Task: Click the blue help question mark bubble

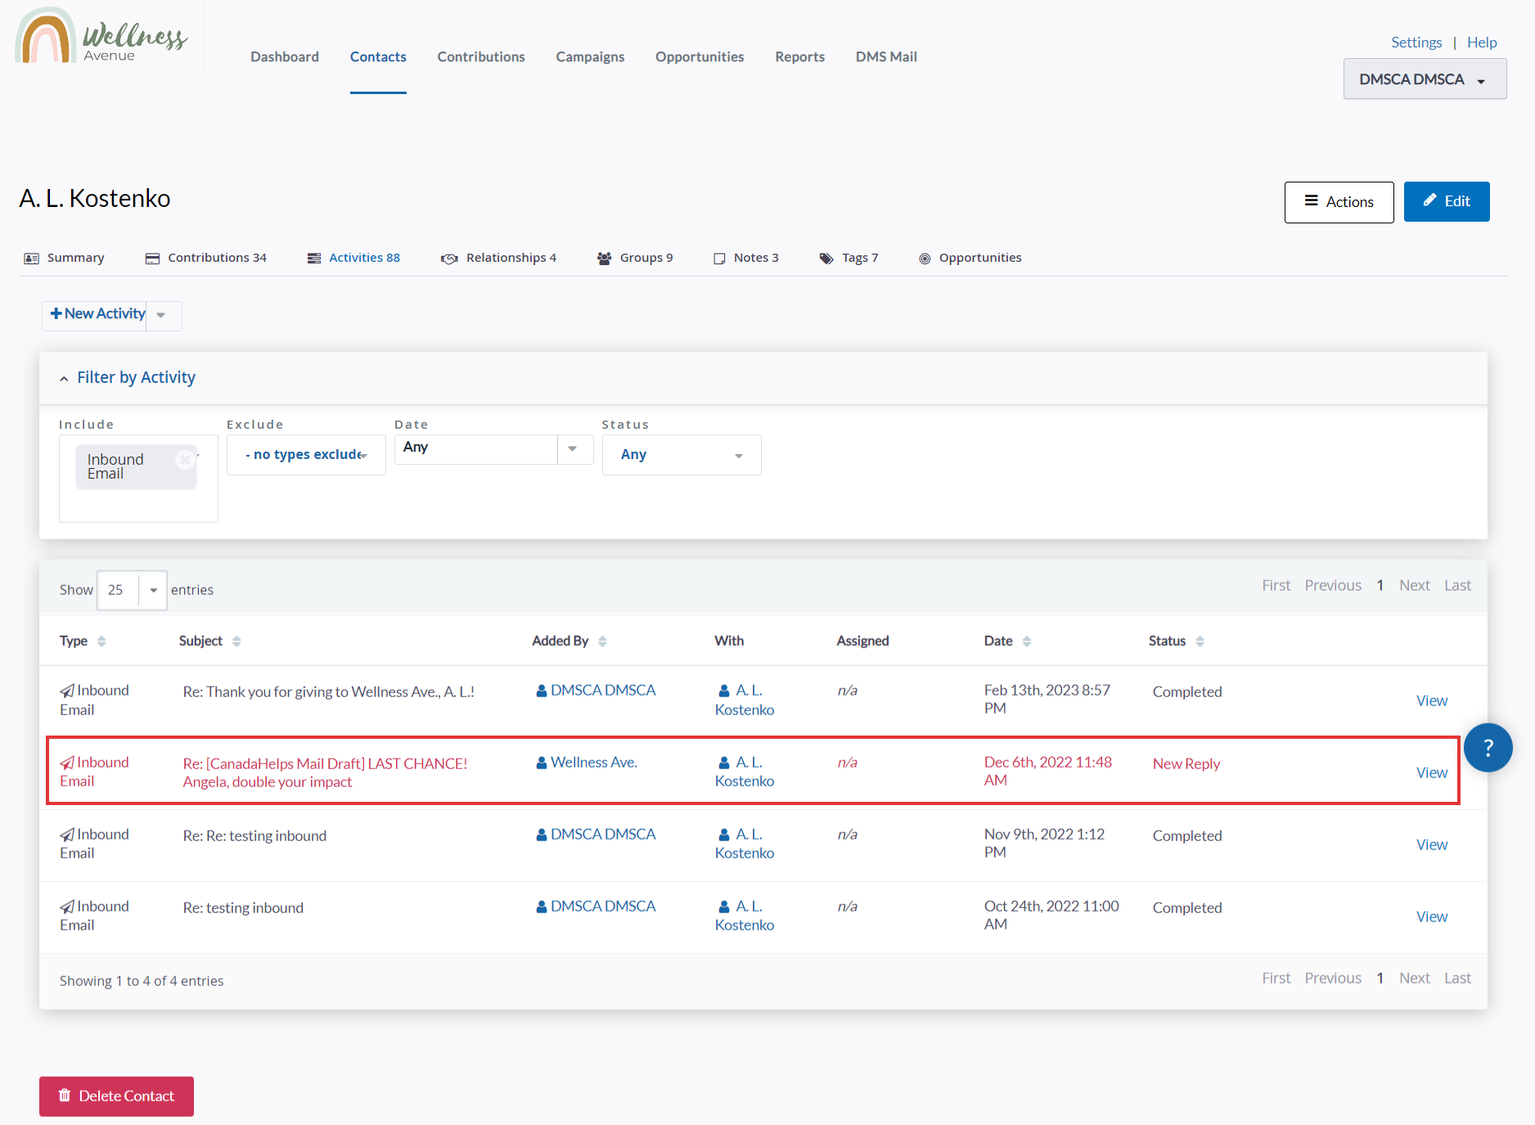Action: tap(1488, 747)
